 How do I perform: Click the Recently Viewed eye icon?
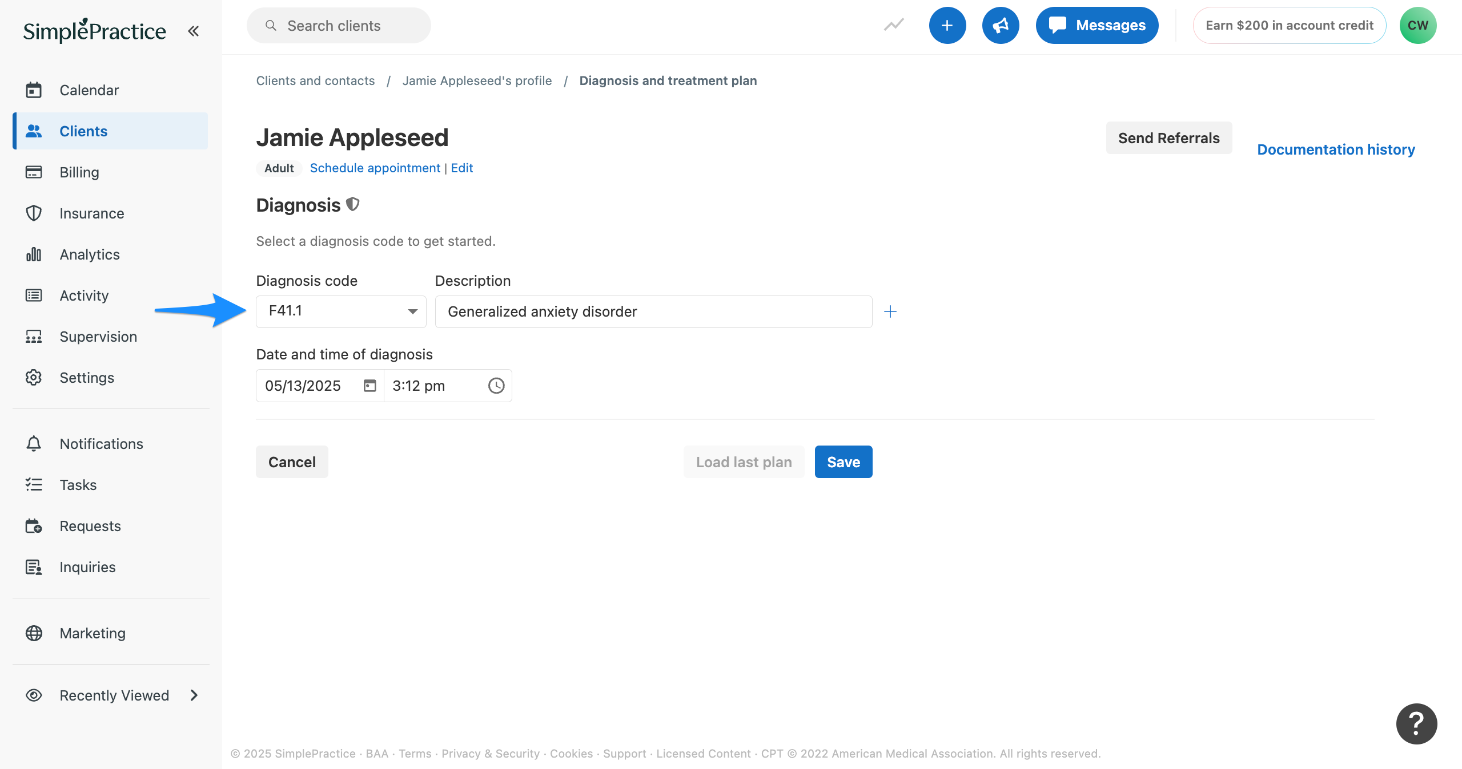tap(34, 695)
